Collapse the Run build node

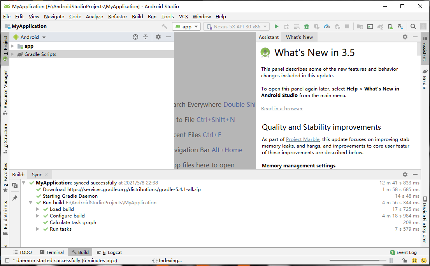tap(31, 203)
